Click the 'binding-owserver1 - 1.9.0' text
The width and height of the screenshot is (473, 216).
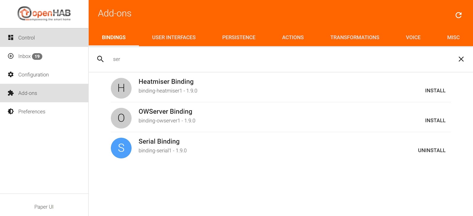167,121
